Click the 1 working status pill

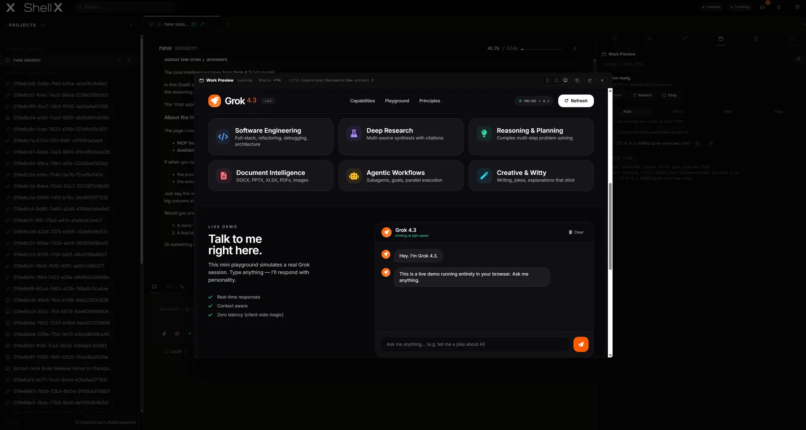tap(740, 7)
